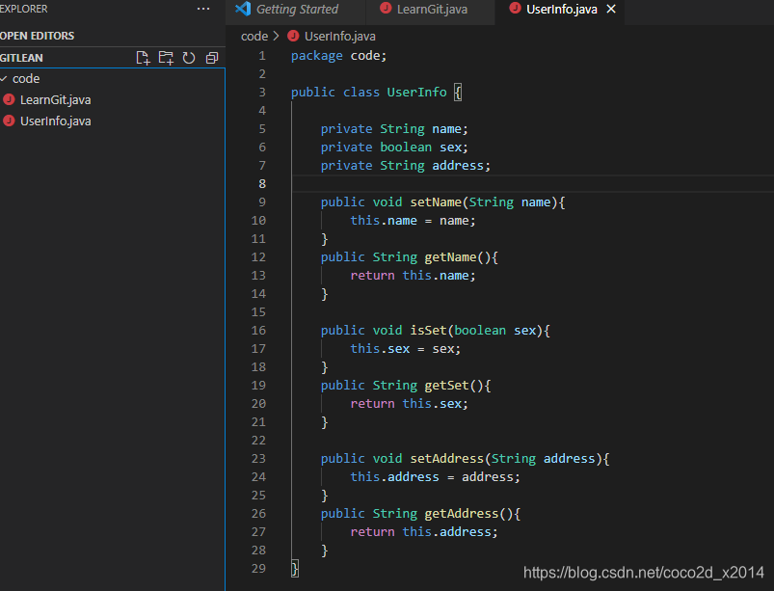Viewport: 774px width, 591px height.
Task: Click the New Folder icon in explorer
Action: point(166,58)
